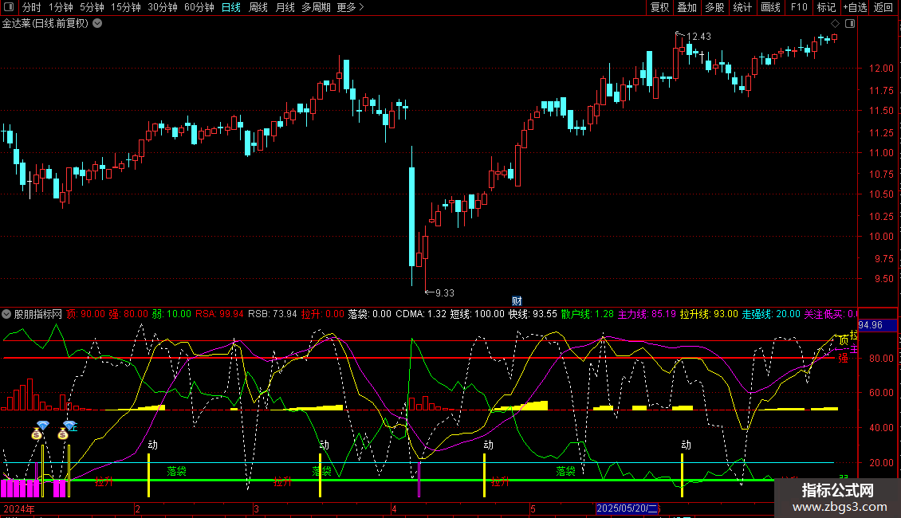Open the F10 company info
The width and height of the screenshot is (901, 518).
pos(799,7)
